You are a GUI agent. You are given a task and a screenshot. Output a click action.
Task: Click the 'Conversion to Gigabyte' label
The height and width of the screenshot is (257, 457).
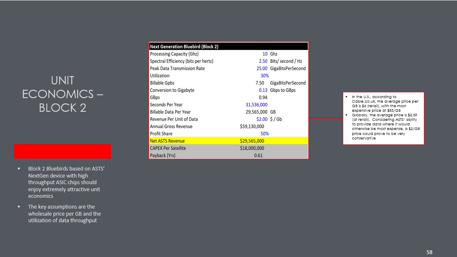coord(172,90)
